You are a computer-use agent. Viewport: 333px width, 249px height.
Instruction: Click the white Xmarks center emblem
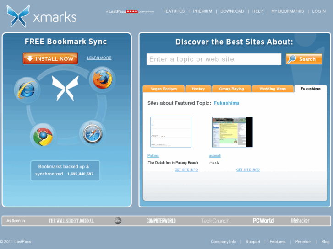tap(65, 88)
